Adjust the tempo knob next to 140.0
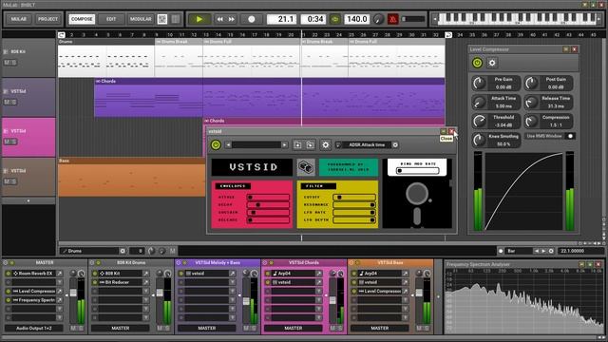This screenshot has height=342, width=608. pyautogui.click(x=378, y=19)
